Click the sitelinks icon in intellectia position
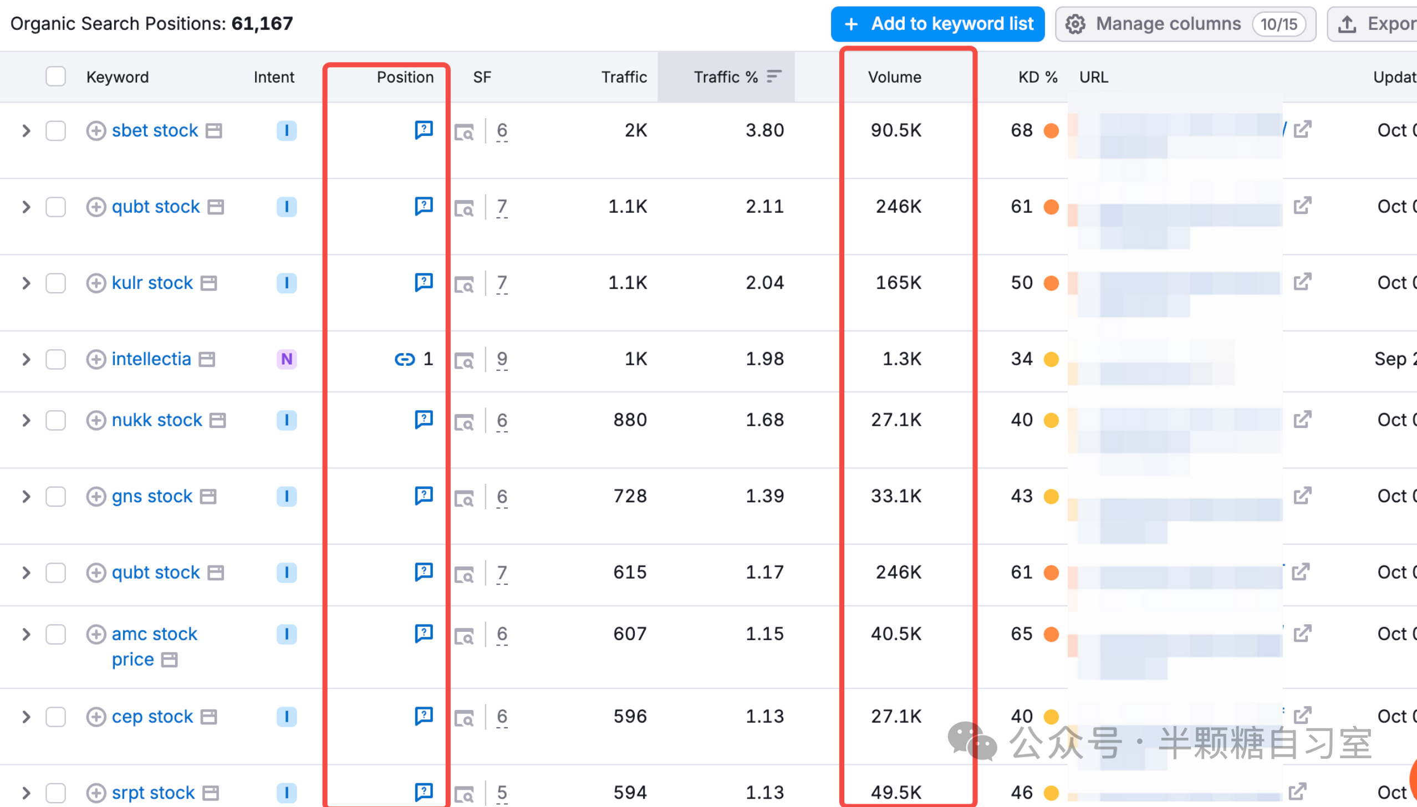The width and height of the screenshot is (1417, 807). pyautogui.click(x=404, y=359)
